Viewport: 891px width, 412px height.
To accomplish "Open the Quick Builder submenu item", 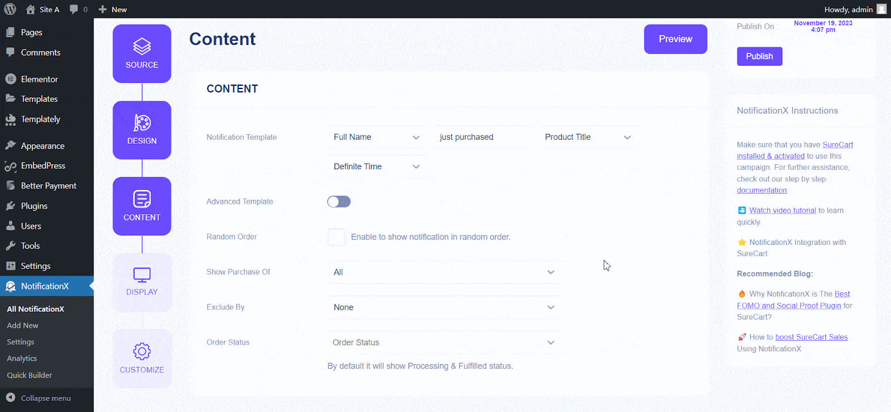I will click(30, 375).
